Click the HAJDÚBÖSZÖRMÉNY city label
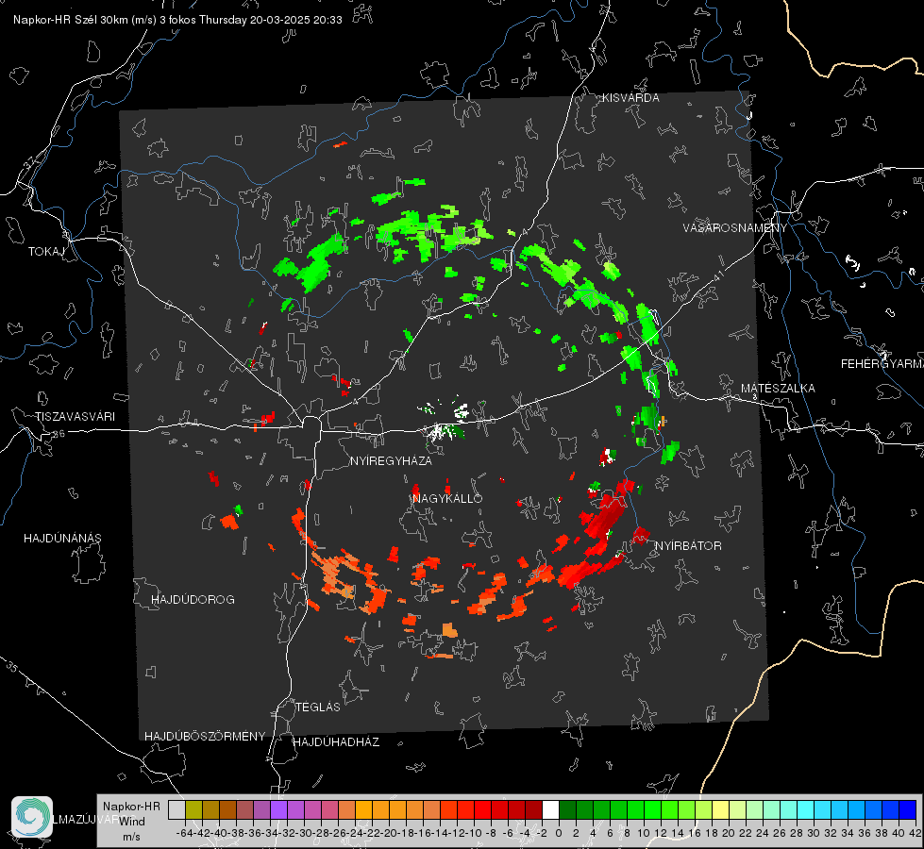924x849 pixels. click(205, 737)
